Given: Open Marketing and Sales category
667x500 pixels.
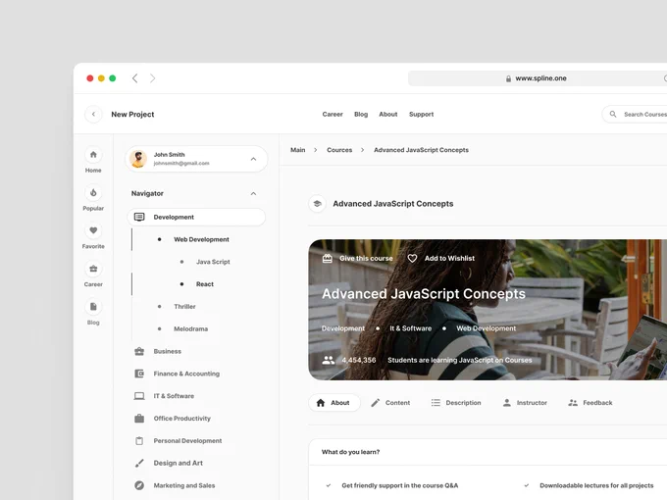Looking at the screenshot, I should (x=184, y=485).
